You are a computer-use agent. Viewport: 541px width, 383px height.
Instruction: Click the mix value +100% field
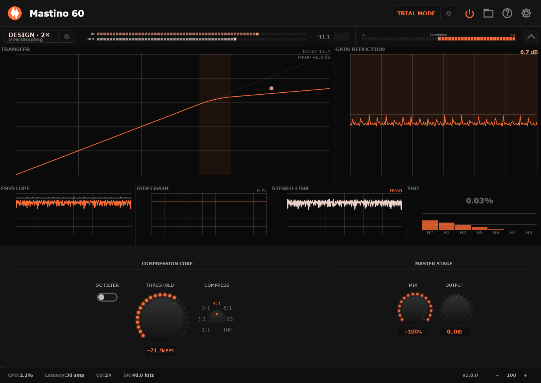point(413,332)
